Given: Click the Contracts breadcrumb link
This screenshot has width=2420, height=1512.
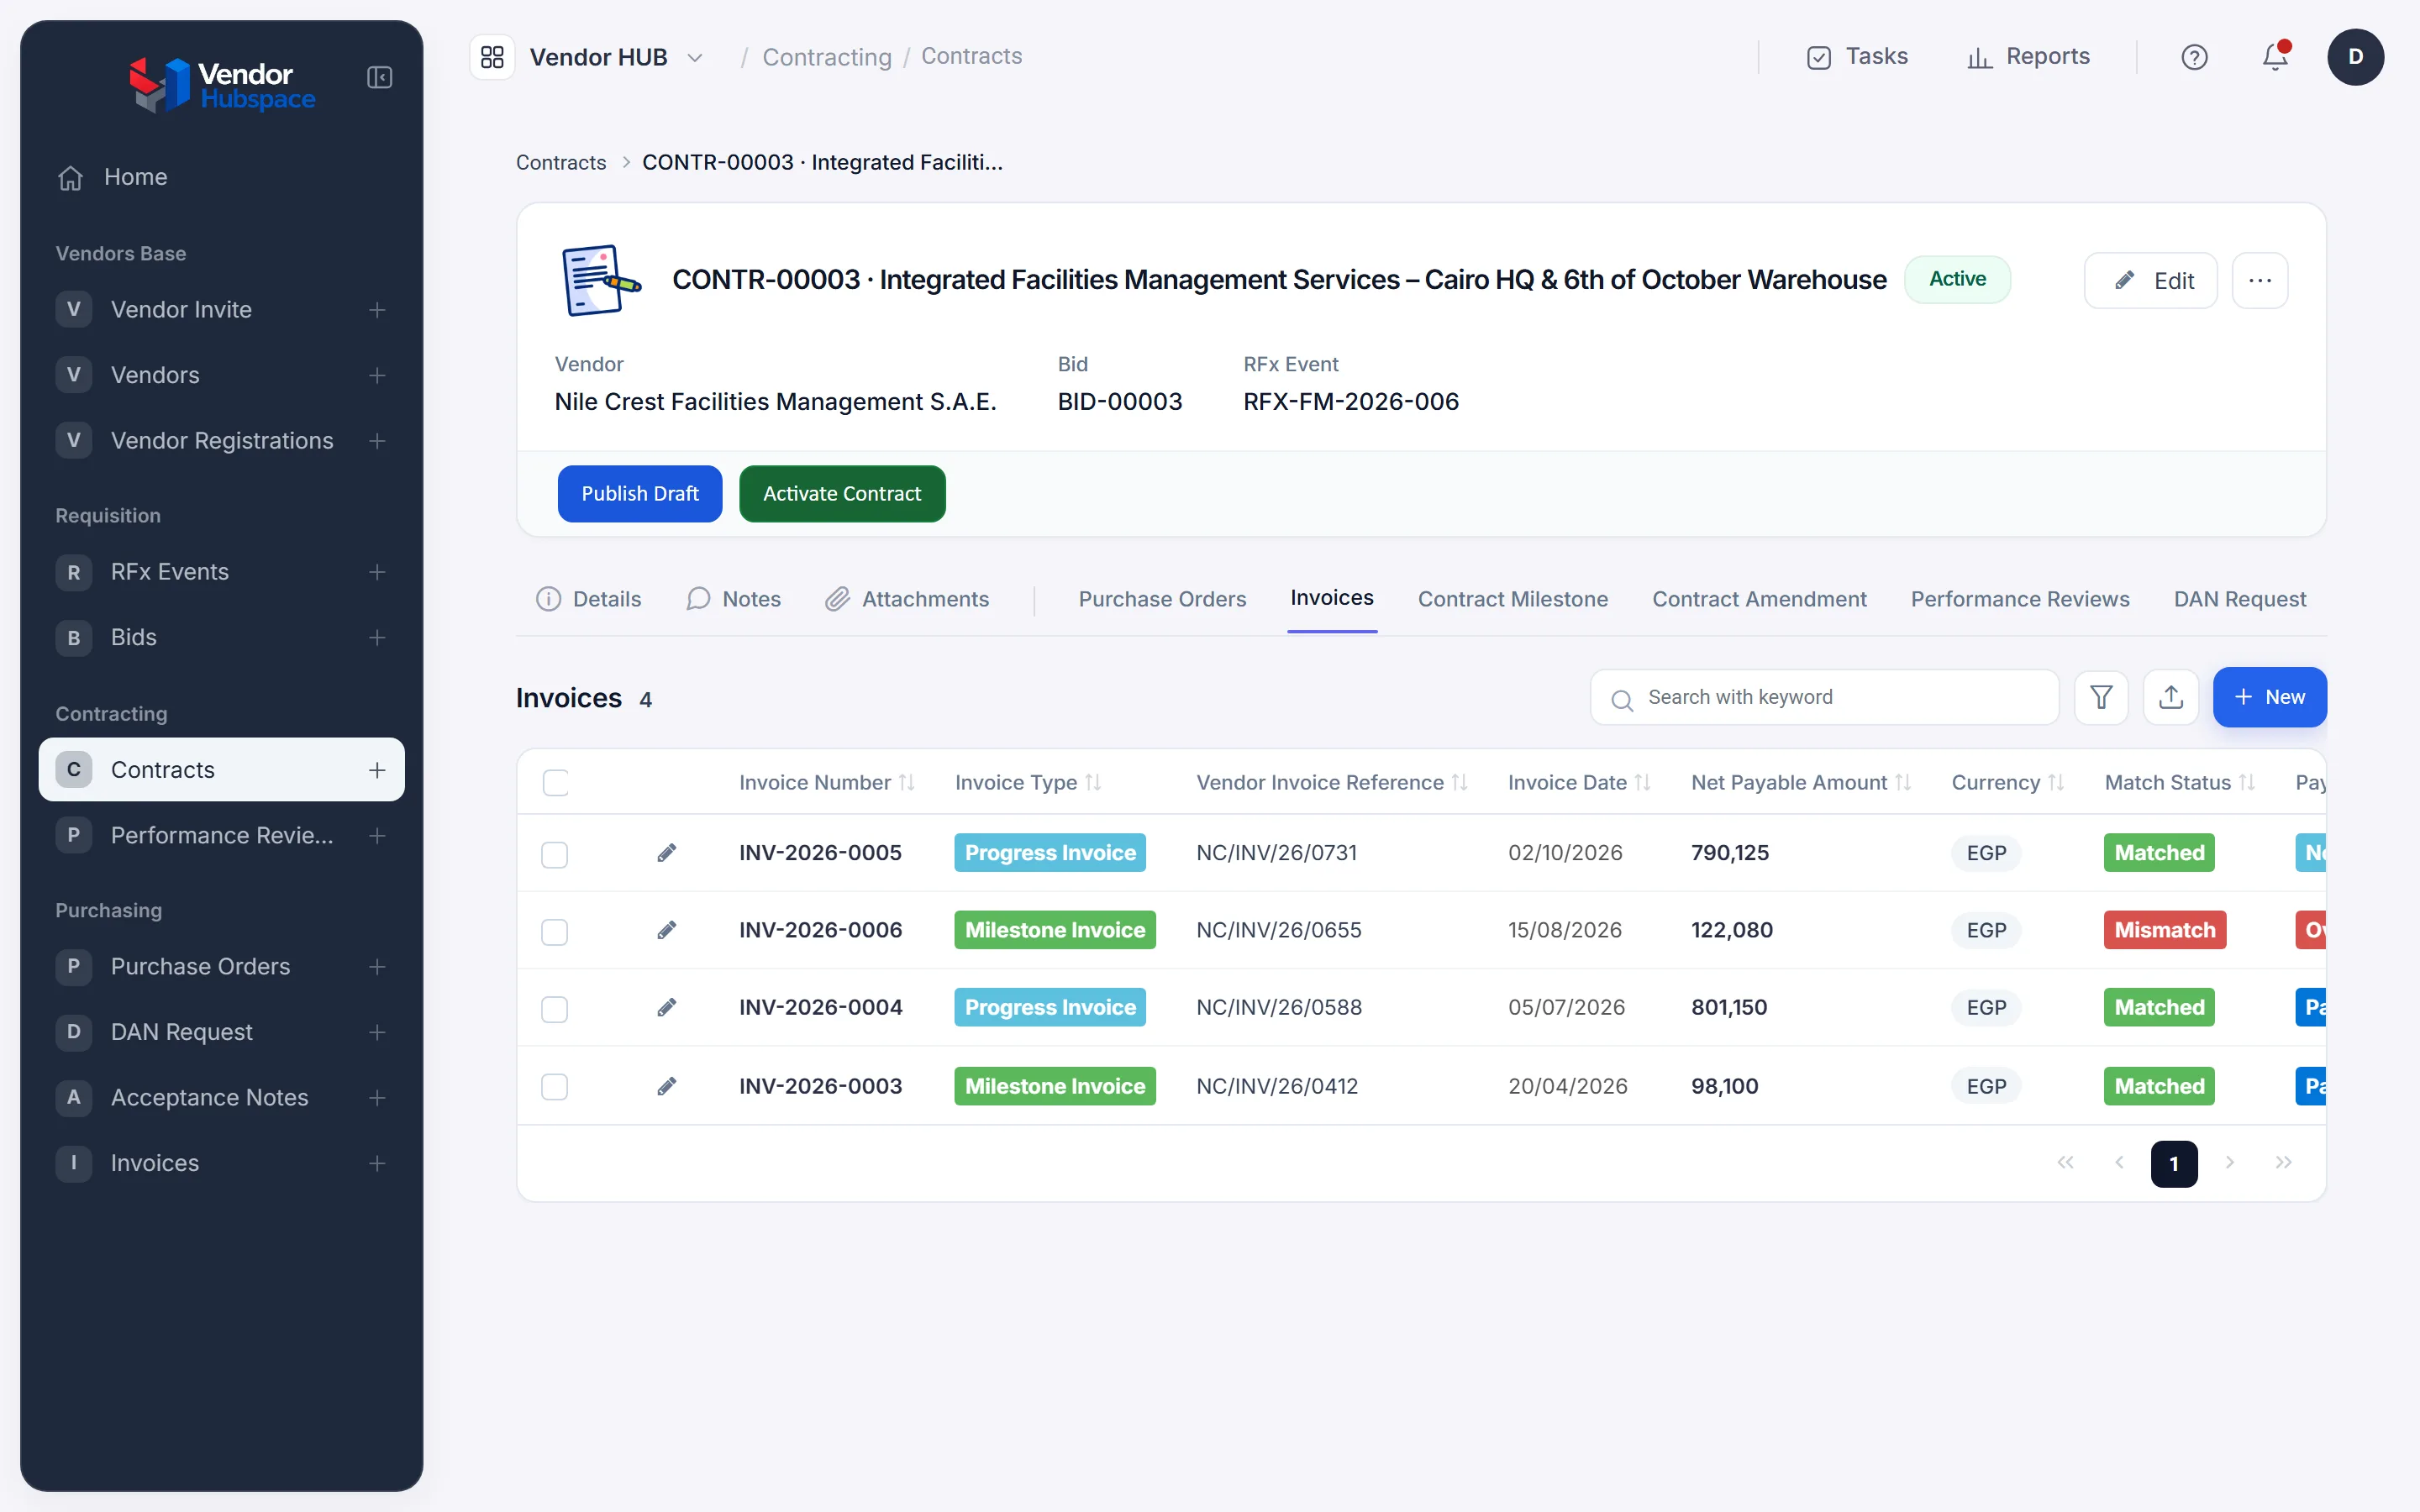Looking at the screenshot, I should 561,162.
